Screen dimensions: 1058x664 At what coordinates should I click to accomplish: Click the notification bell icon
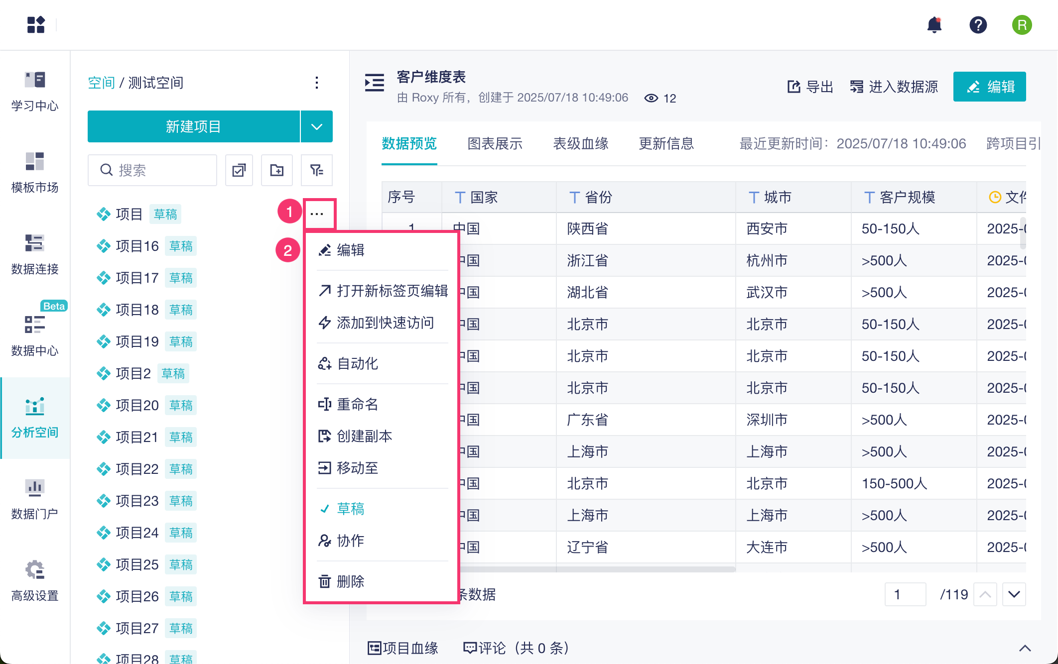coord(934,25)
